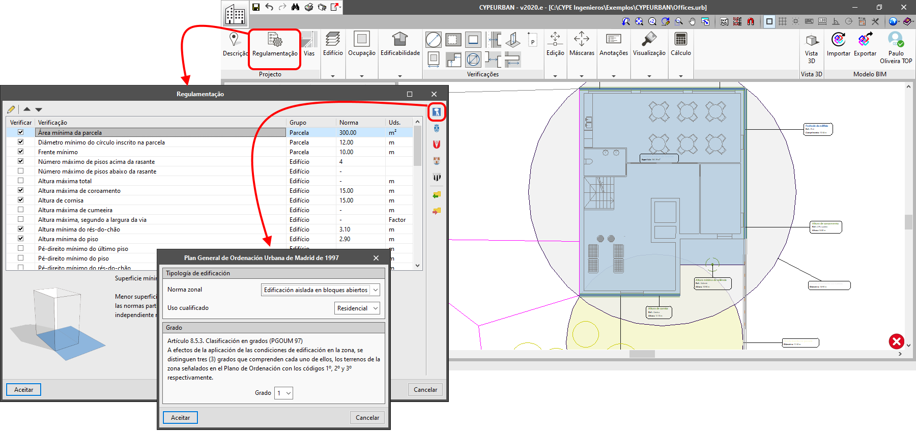Click Aceitar in the Regulamentação dialog
The height and width of the screenshot is (431, 916).
pos(24,390)
